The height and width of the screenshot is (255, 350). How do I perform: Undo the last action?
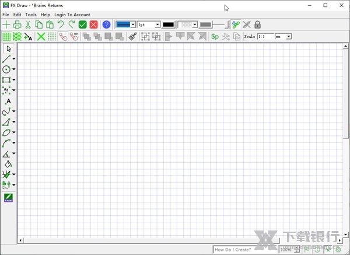[61, 25]
